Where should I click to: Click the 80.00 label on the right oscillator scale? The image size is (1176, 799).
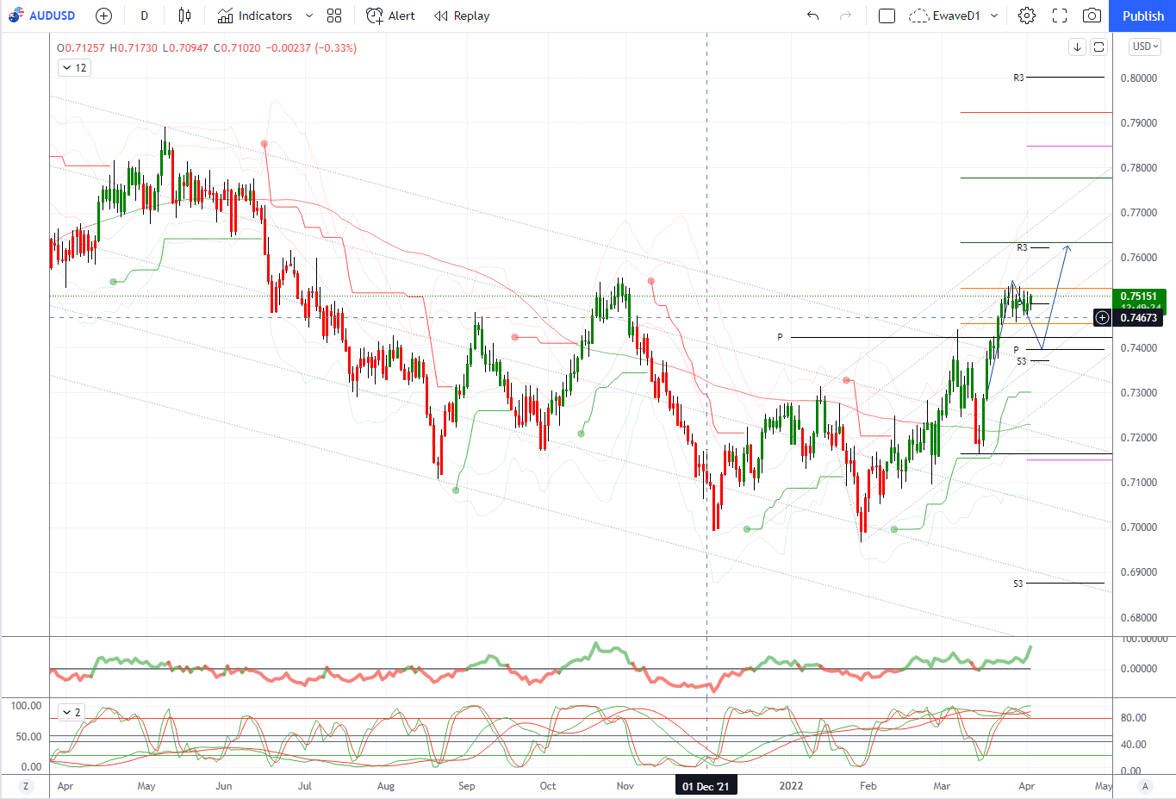1132,718
